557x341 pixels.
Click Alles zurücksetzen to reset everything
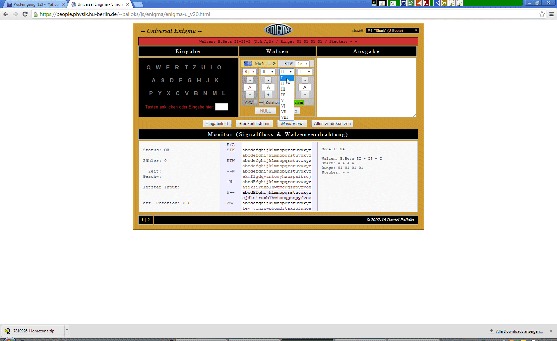(332, 123)
